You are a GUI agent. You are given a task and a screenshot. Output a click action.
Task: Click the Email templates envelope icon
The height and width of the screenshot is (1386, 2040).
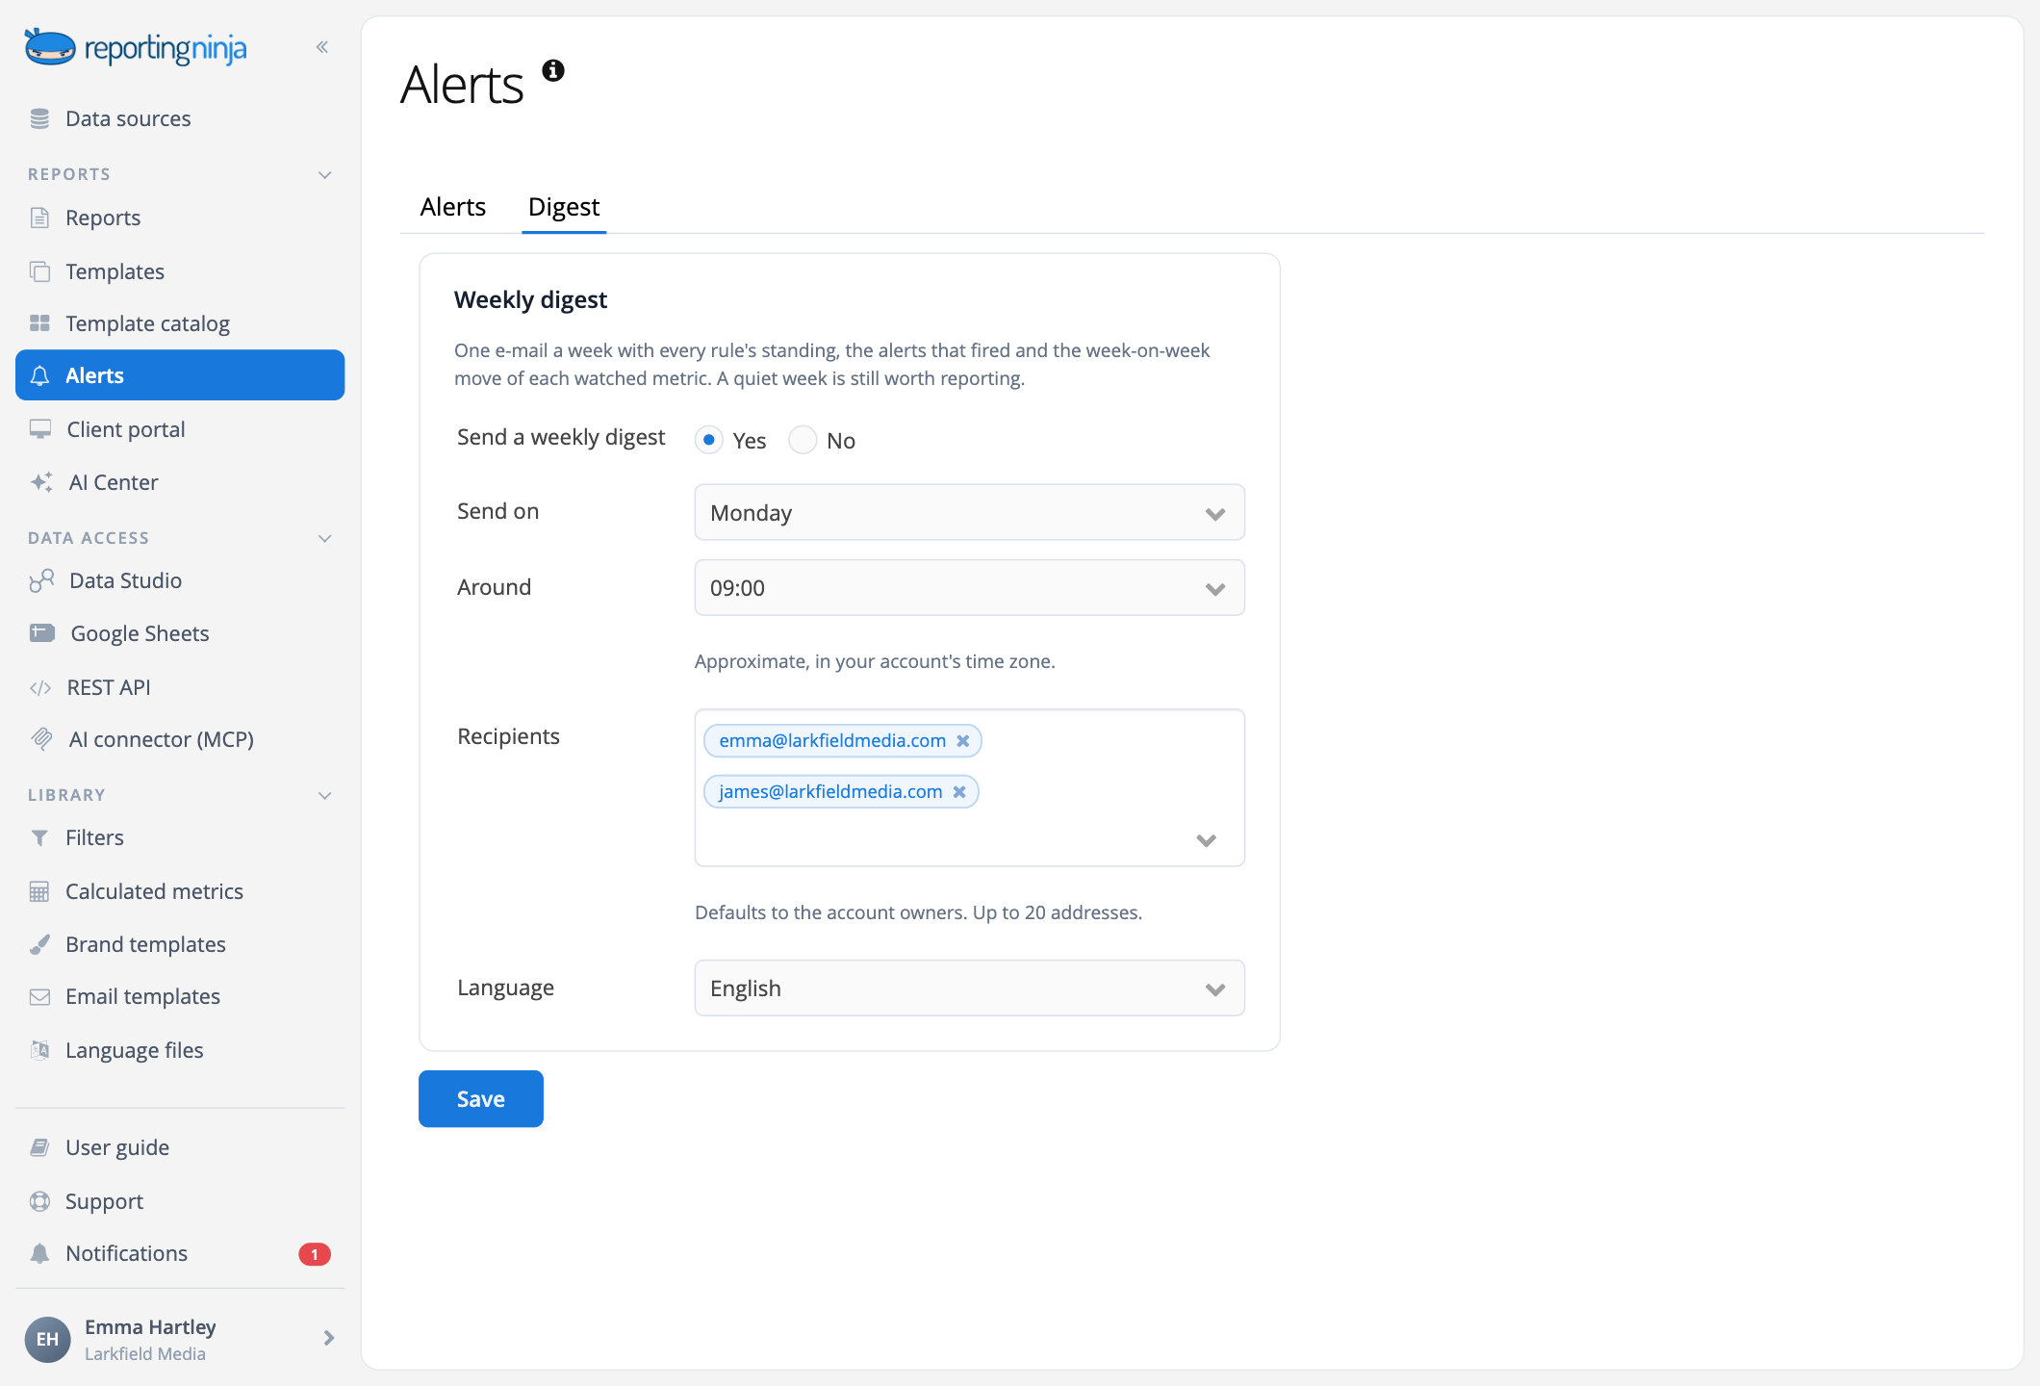pyautogui.click(x=39, y=996)
